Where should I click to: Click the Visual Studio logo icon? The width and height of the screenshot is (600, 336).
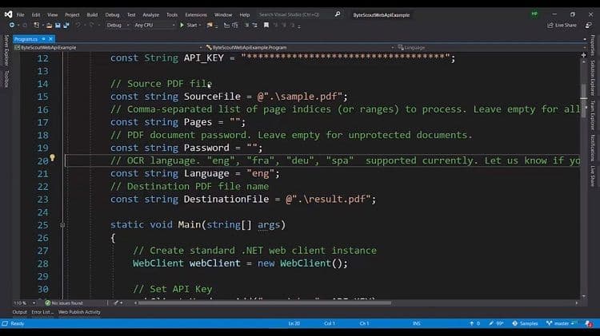coord(7,14)
